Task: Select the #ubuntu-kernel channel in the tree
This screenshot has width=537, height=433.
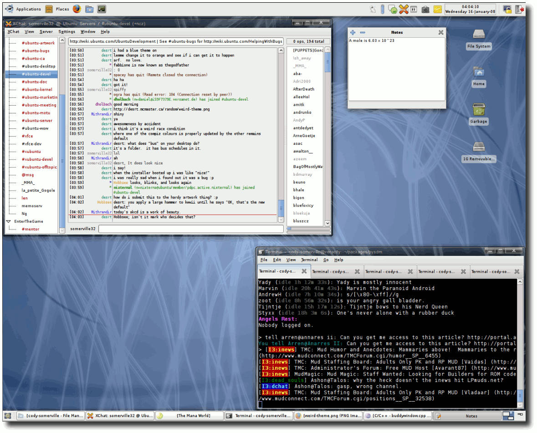Action: (x=37, y=90)
